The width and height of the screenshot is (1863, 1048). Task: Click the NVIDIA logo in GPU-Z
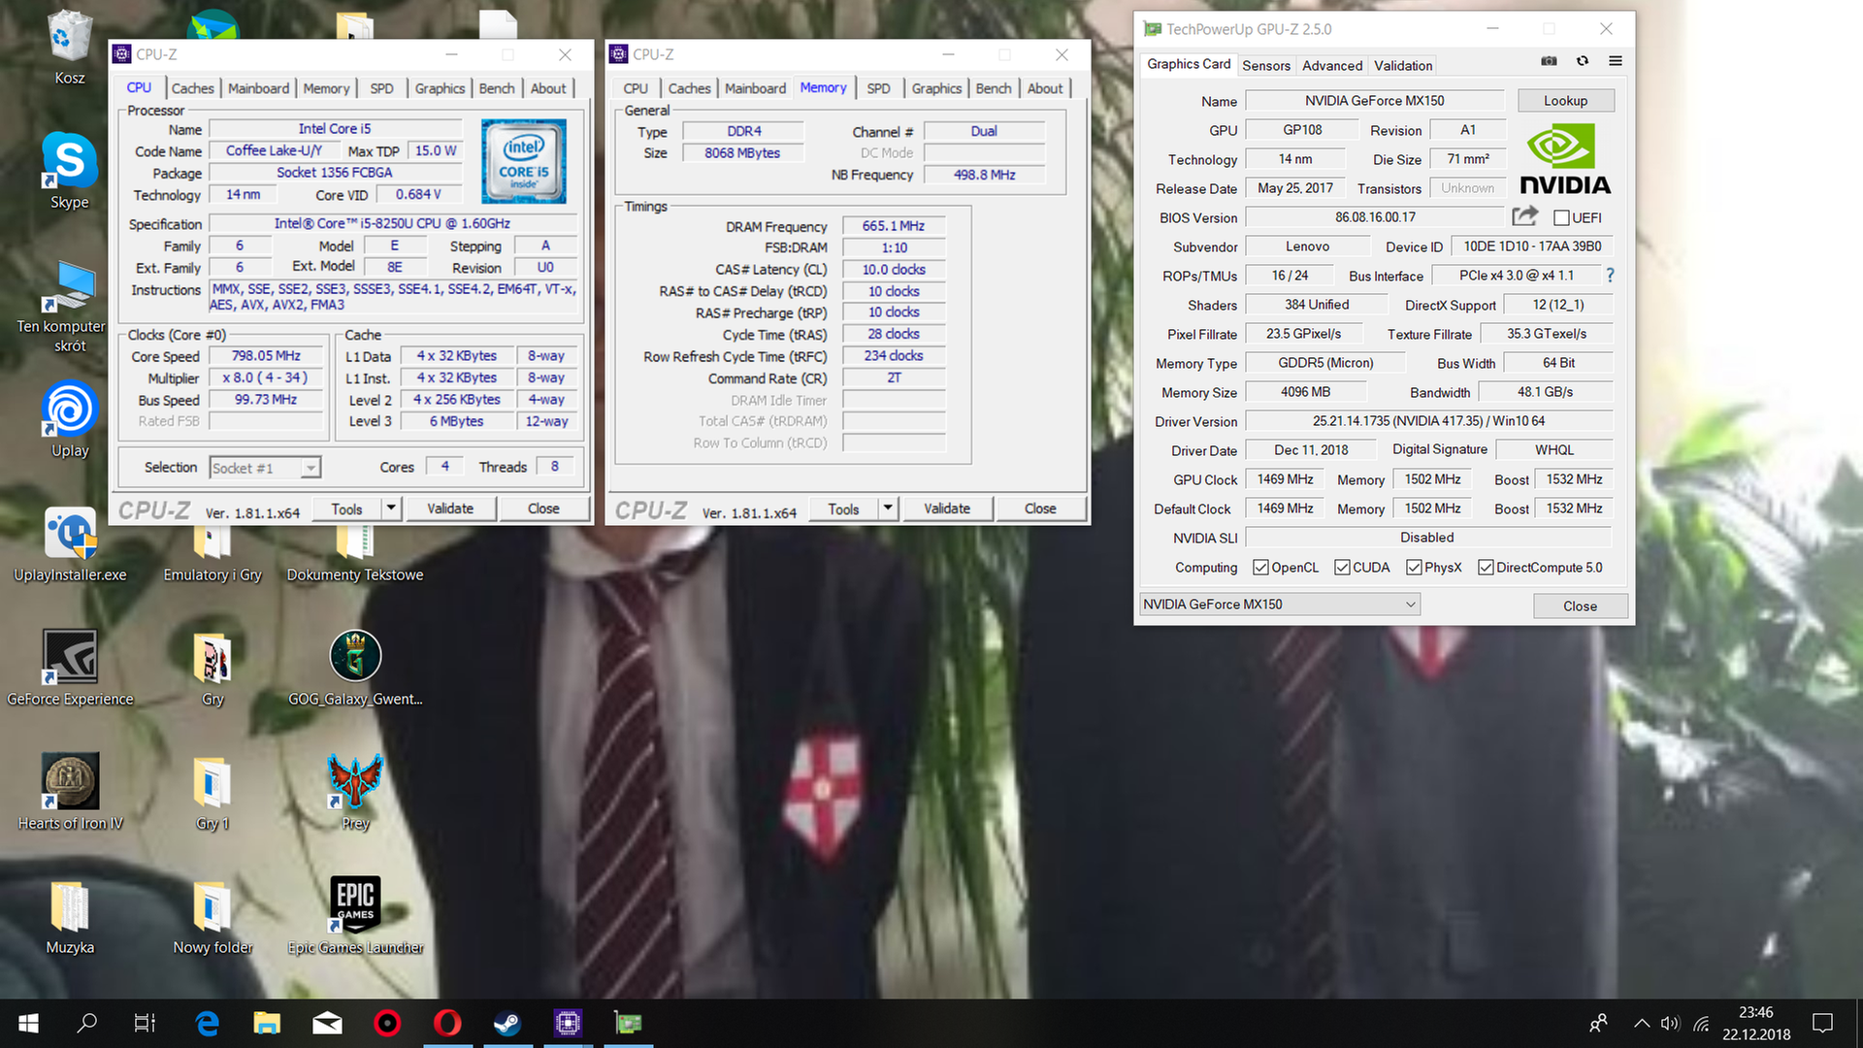[x=1564, y=159]
